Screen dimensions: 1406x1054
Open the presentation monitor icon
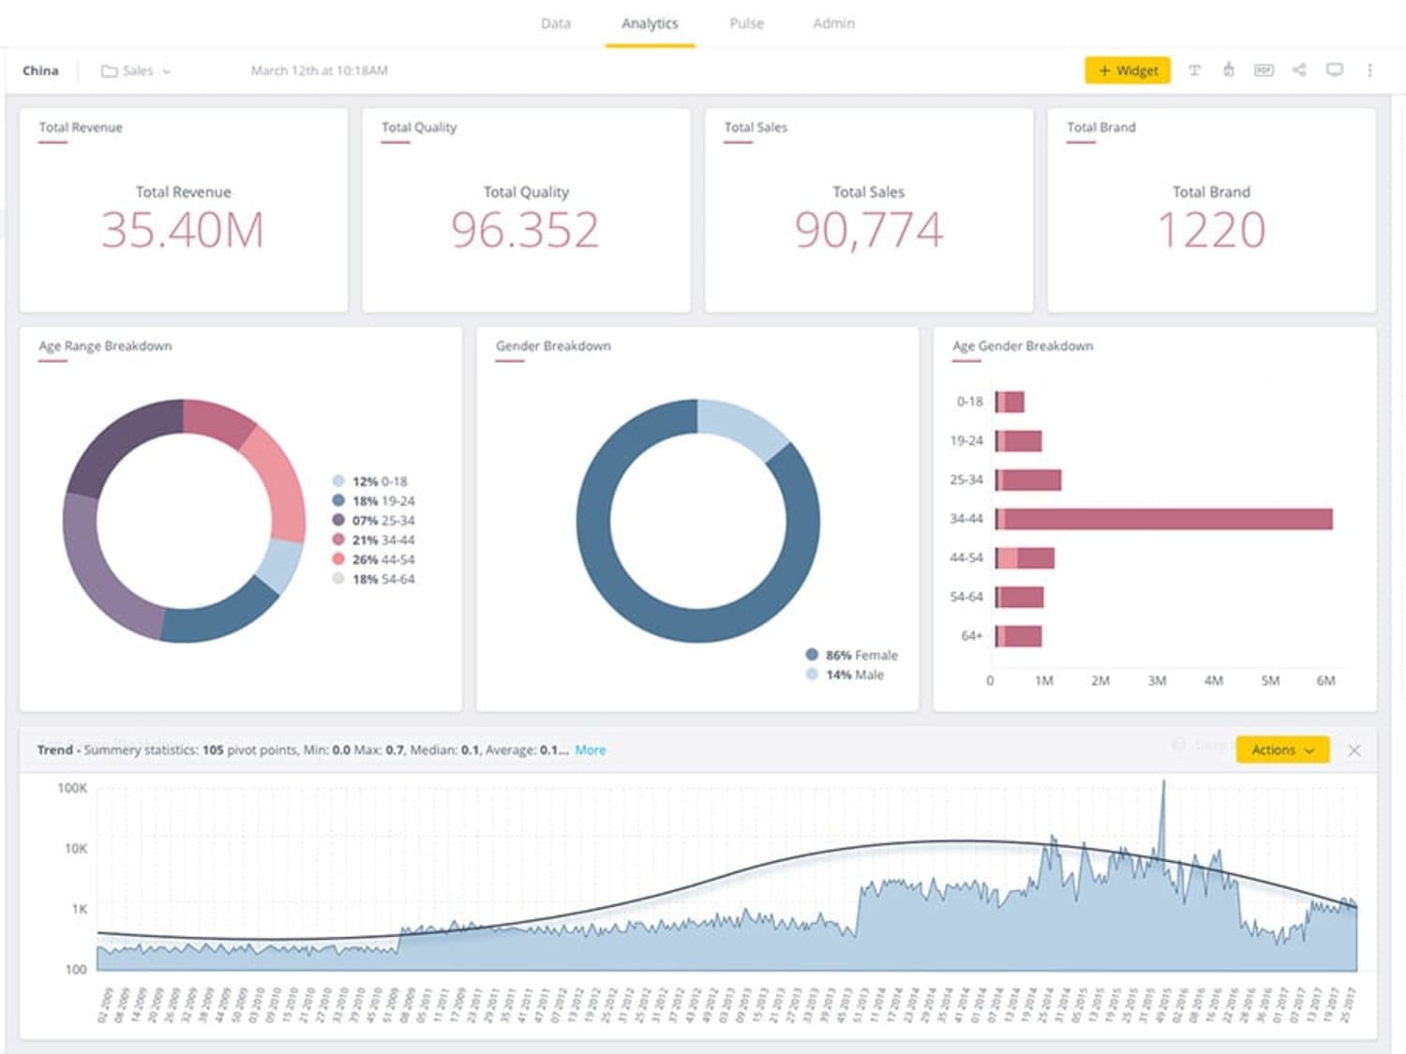1335,70
